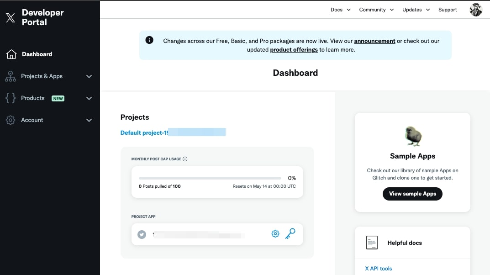The image size is (490, 275).
Task: Click the chick image in Sample Apps card
Action: (x=413, y=136)
